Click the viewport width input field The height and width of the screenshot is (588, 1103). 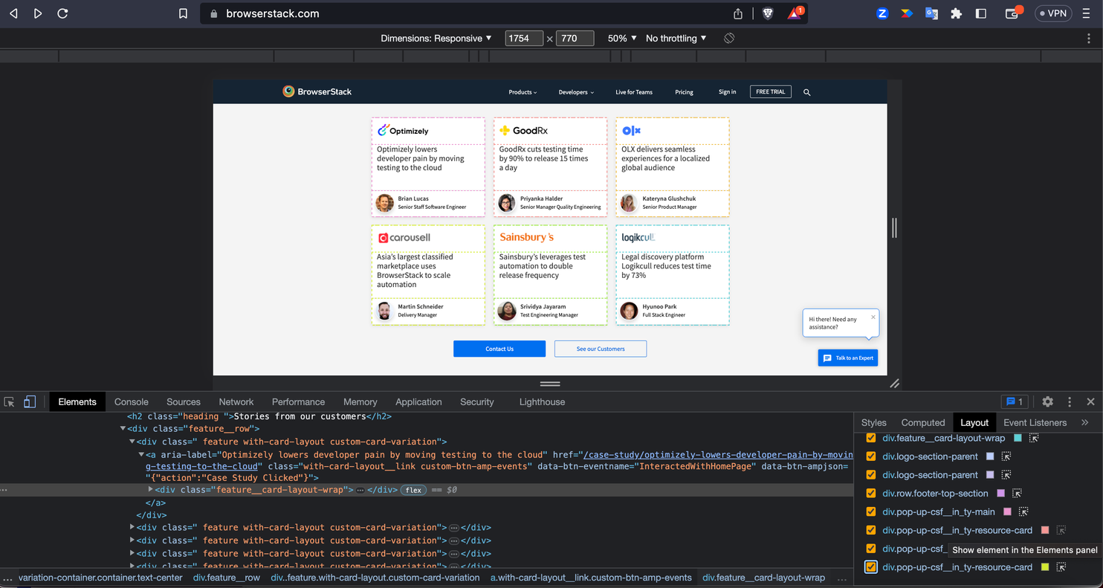[x=524, y=38]
